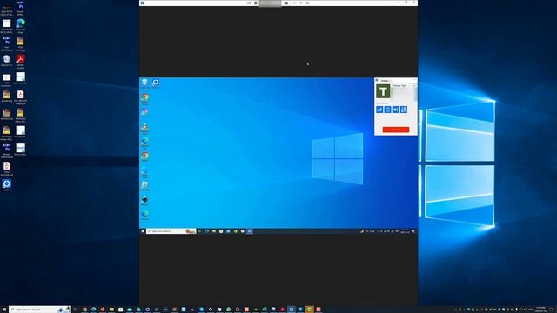Open the host Start menu
Image resolution: width=557 pixels, height=313 pixels.
3,310
